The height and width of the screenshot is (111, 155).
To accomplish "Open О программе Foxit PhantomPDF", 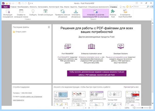I will 125,14.
